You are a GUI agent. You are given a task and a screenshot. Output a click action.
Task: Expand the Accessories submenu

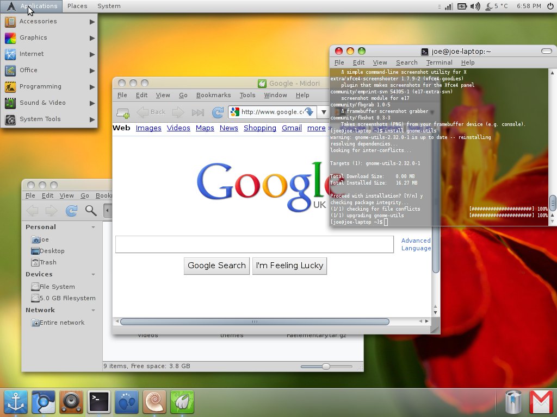(49, 22)
